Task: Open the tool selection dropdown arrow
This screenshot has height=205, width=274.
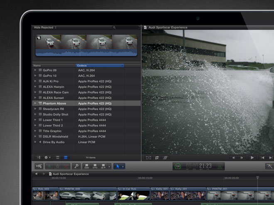Action: coord(123,166)
